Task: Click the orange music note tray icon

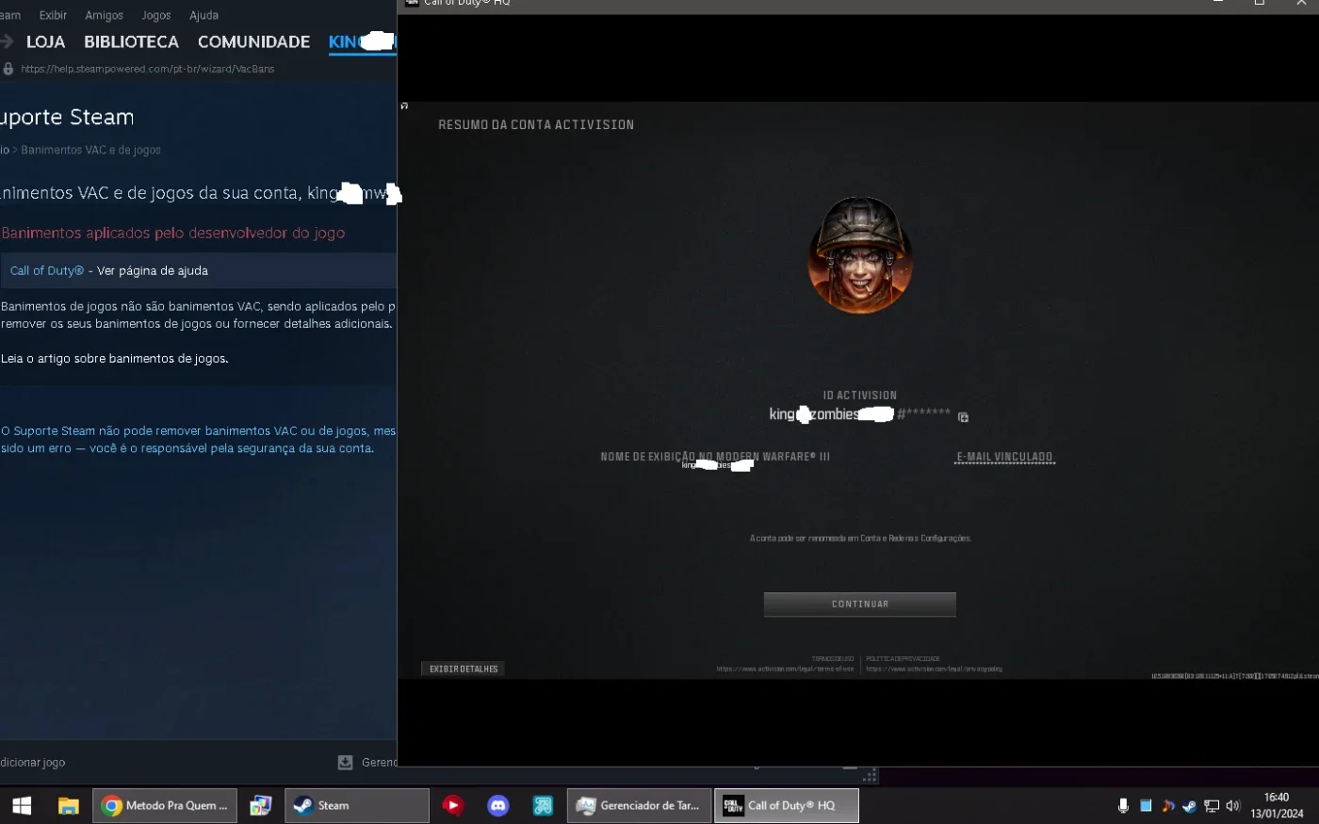Action: pos(1168,805)
